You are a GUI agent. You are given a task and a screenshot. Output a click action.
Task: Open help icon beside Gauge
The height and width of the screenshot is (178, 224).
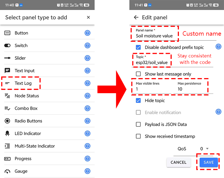pyautogui.click(x=87, y=171)
